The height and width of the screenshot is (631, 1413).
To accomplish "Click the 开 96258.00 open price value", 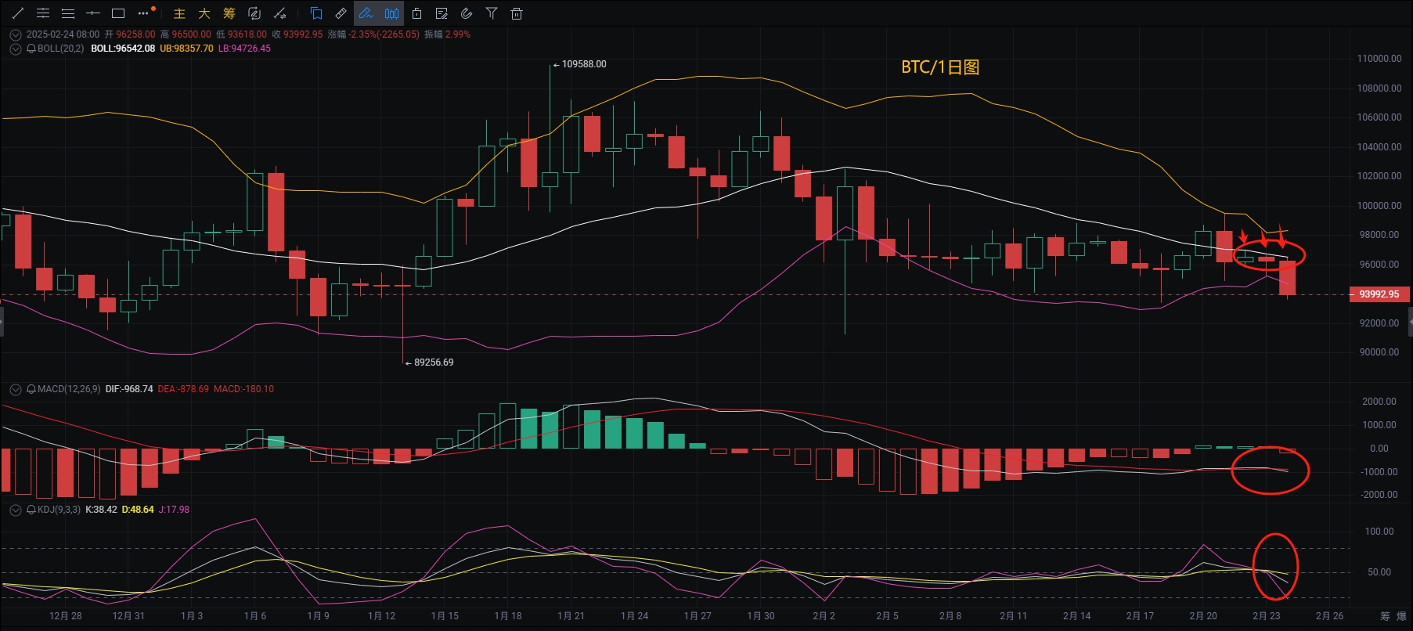I will (x=130, y=34).
